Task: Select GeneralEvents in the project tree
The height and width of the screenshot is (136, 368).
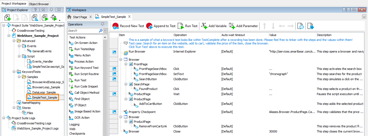Action: click(42, 51)
